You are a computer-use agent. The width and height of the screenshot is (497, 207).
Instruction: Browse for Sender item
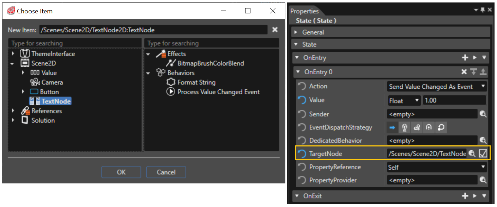[x=483, y=114]
